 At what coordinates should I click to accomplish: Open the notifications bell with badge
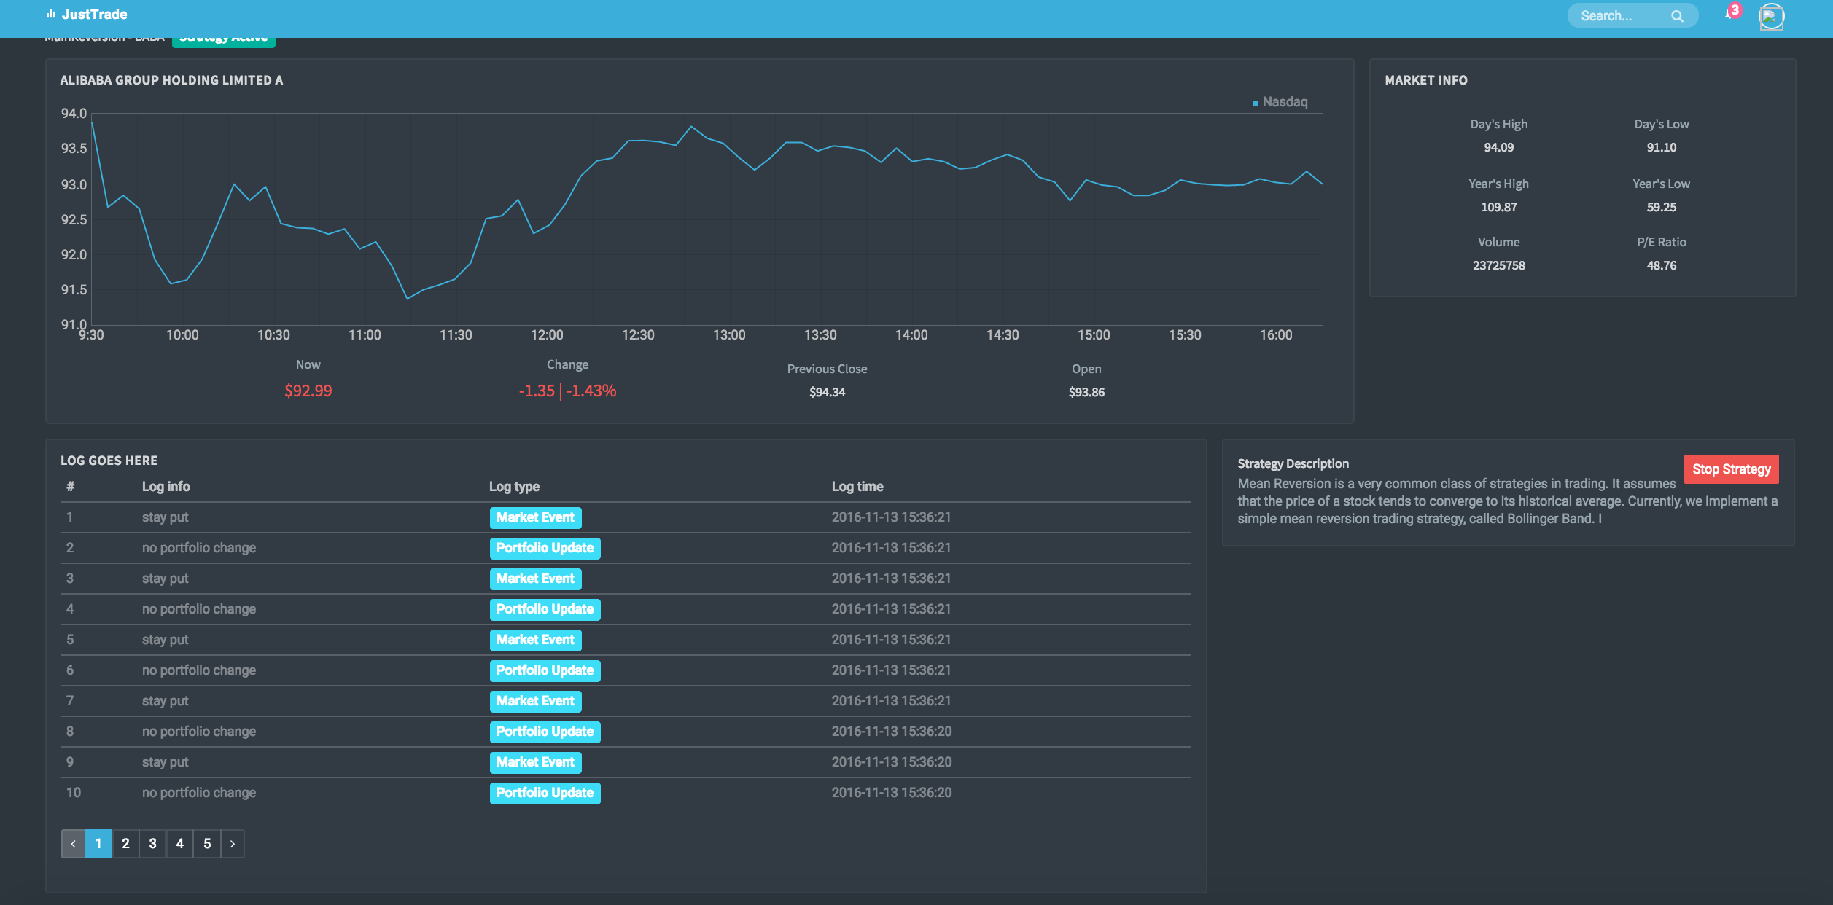[1731, 13]
